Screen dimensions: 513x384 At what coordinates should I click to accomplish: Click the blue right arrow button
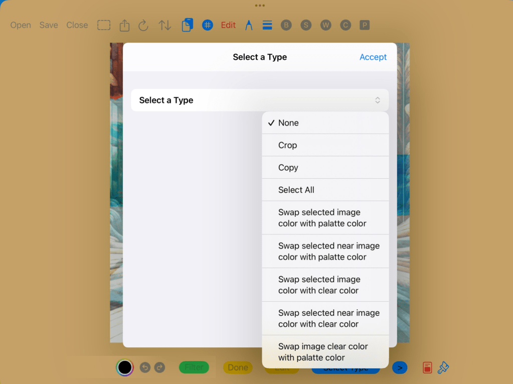click(x=400, y=367)
